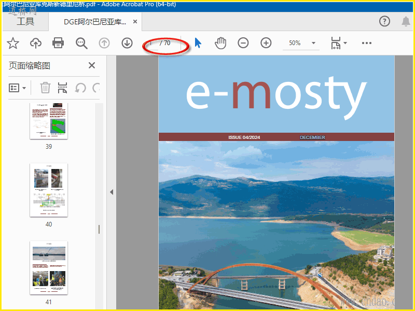Screen dimensions: 415x311
Task: Collapse the left navigation pane arrow
Action: [111, 192]
